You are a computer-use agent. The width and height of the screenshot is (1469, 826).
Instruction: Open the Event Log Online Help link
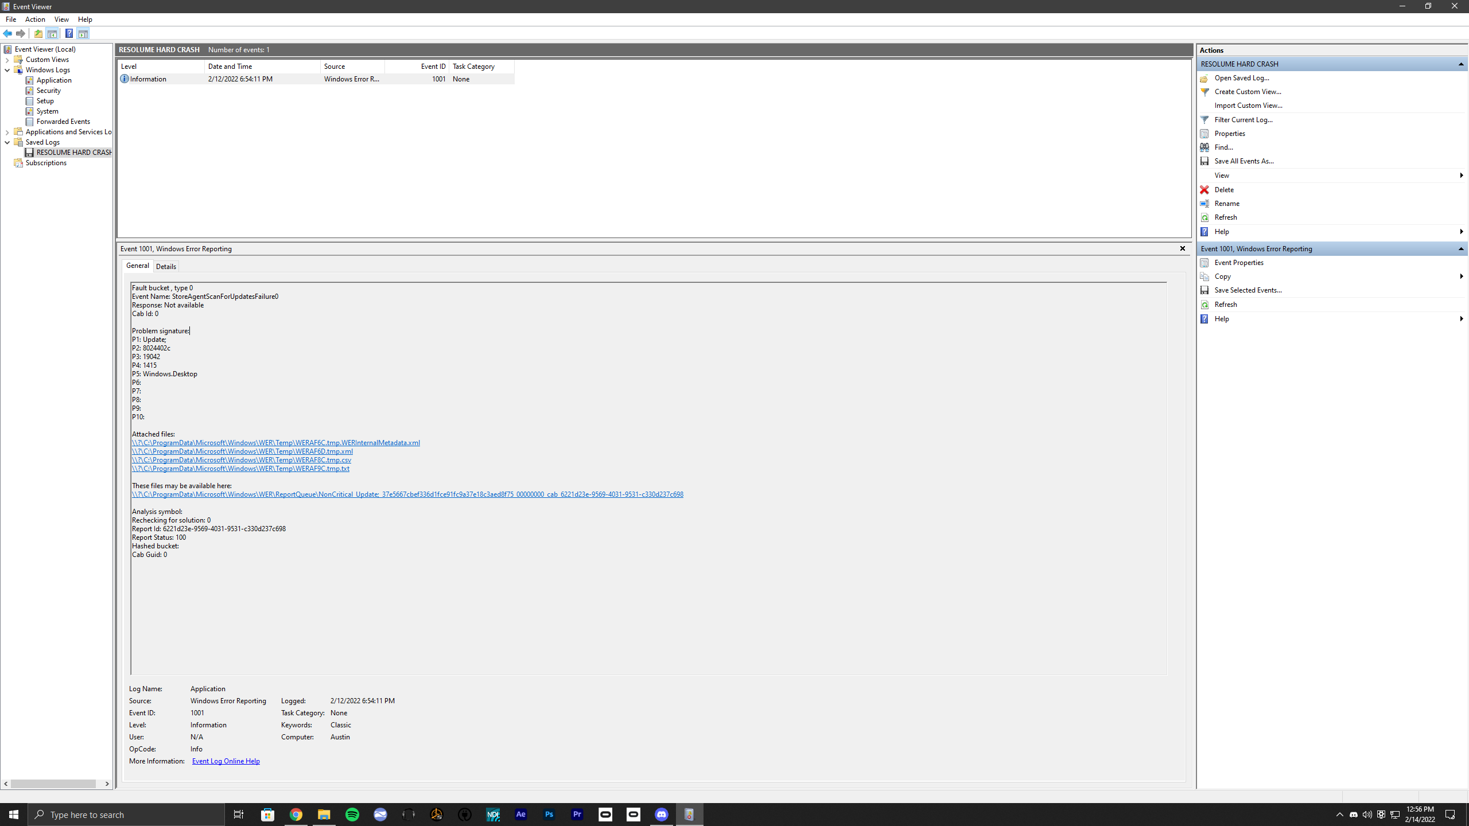click(x=226, y=761)
